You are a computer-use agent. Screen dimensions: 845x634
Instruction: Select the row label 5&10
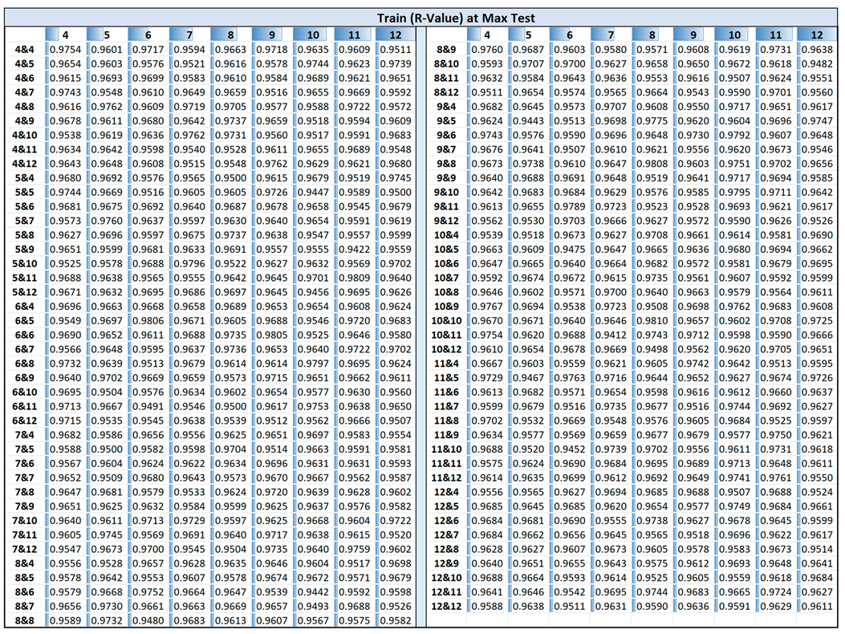24,263
